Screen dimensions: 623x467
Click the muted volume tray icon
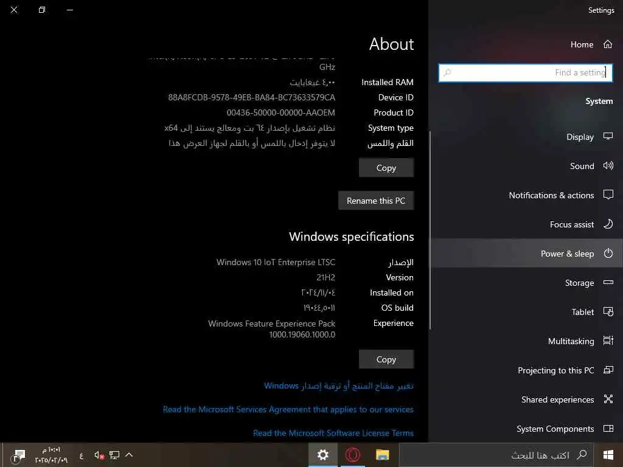99,455
